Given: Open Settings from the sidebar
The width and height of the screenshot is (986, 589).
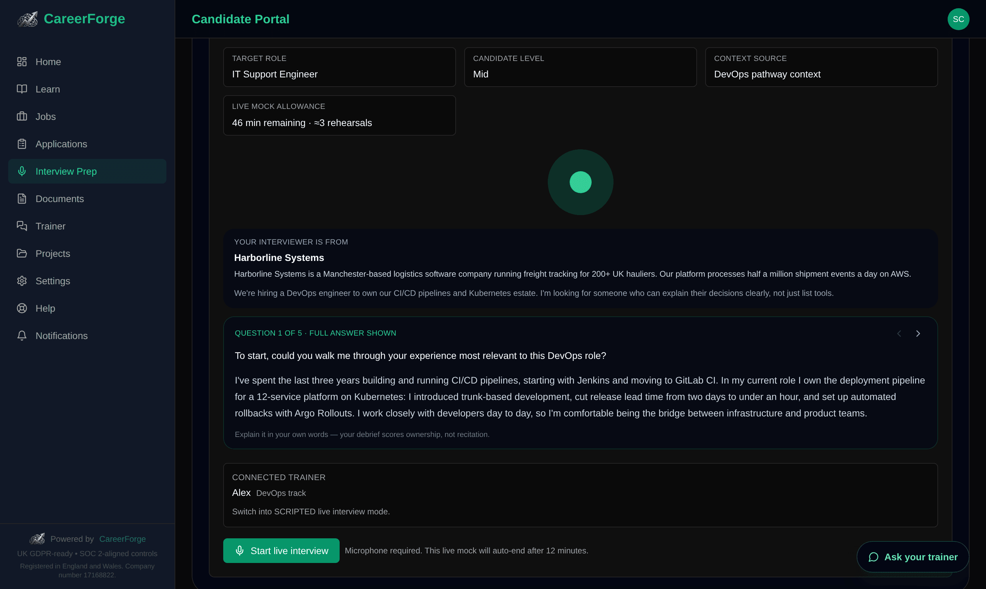Looking at the screenshot, I should 87,281.
